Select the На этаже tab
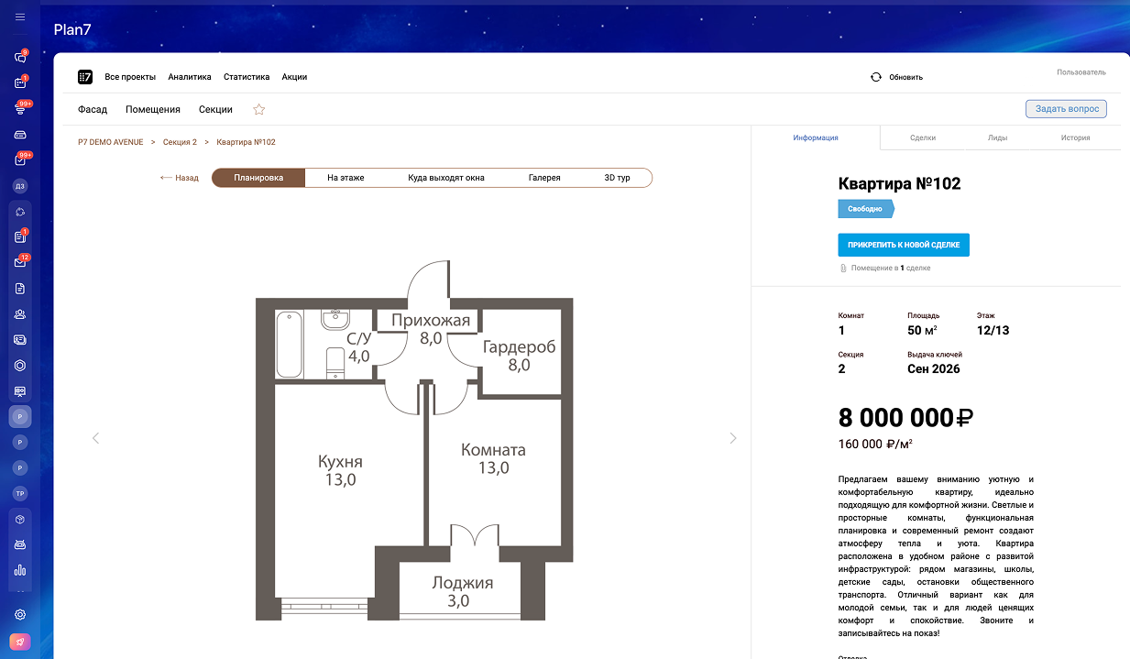Image resolution: width=1130 pixels, height=659 pixels. tap(346, 178)
